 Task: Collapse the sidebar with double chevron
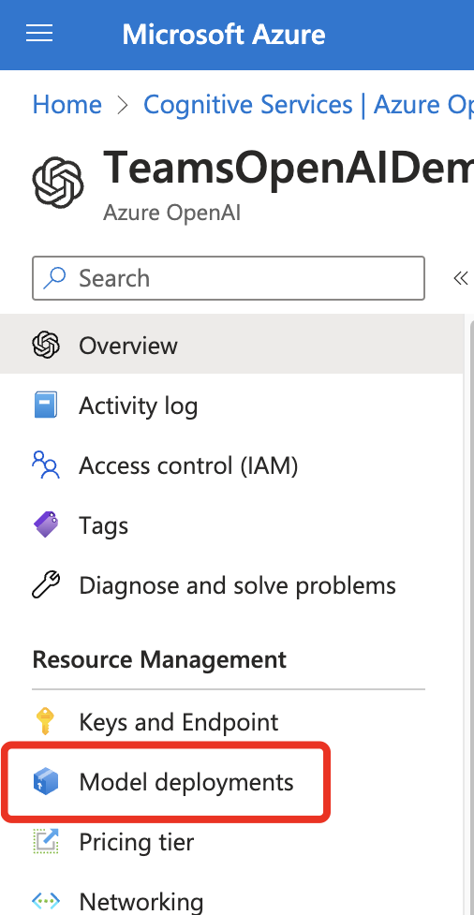461,278
